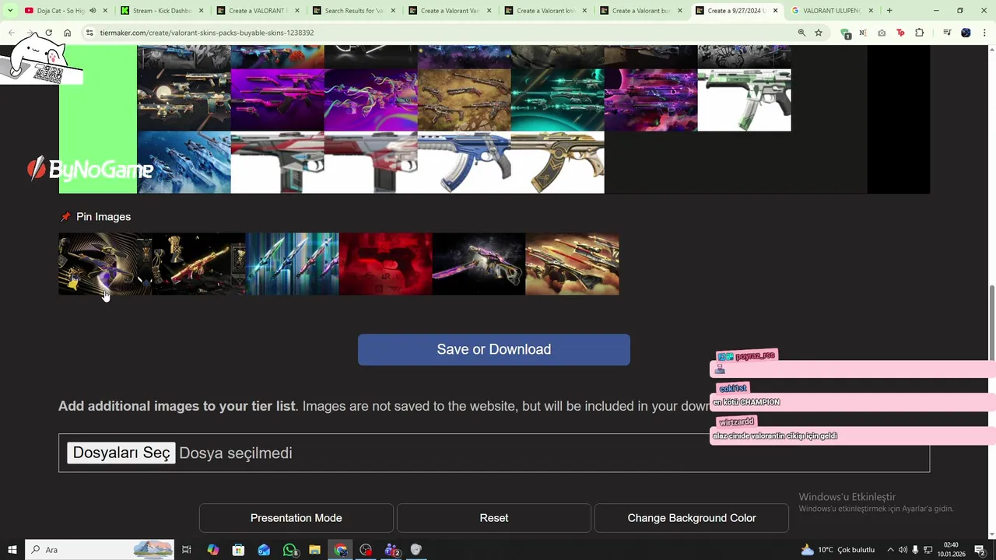Viewport: 996px width, 560px height.
Task: Click the taskbar Ara search box
Action: point(100,550)
